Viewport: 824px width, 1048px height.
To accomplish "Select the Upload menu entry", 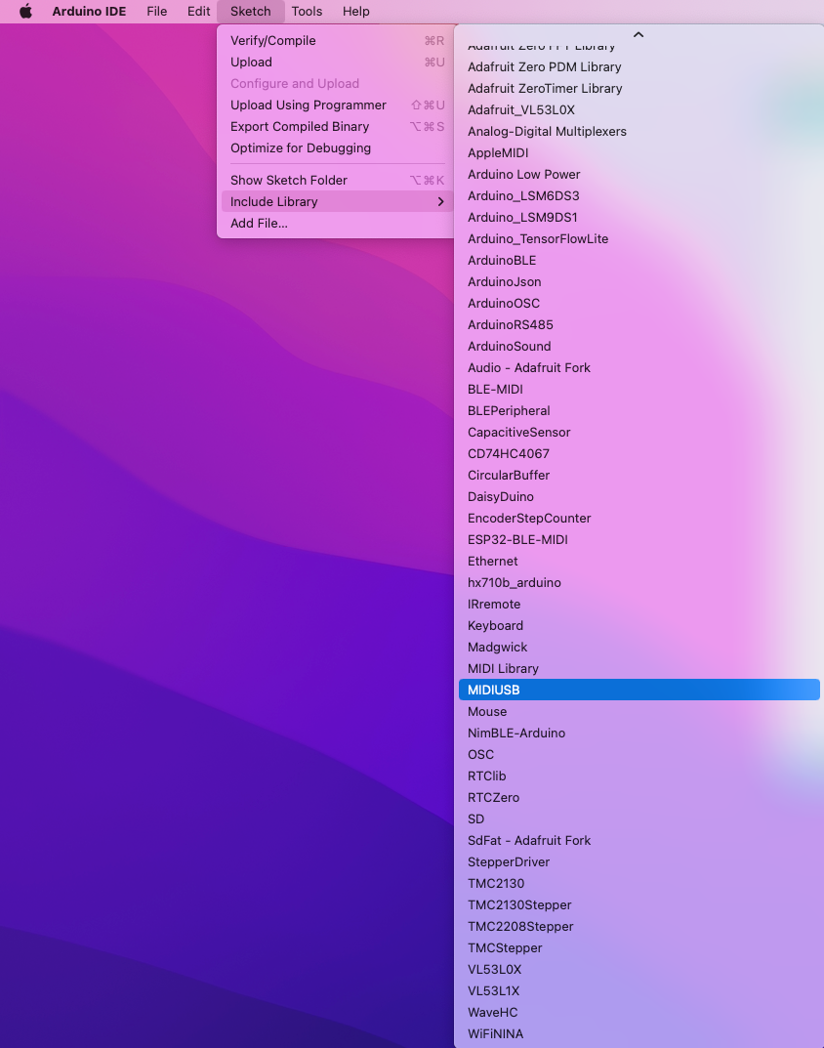I will (336, 63).
